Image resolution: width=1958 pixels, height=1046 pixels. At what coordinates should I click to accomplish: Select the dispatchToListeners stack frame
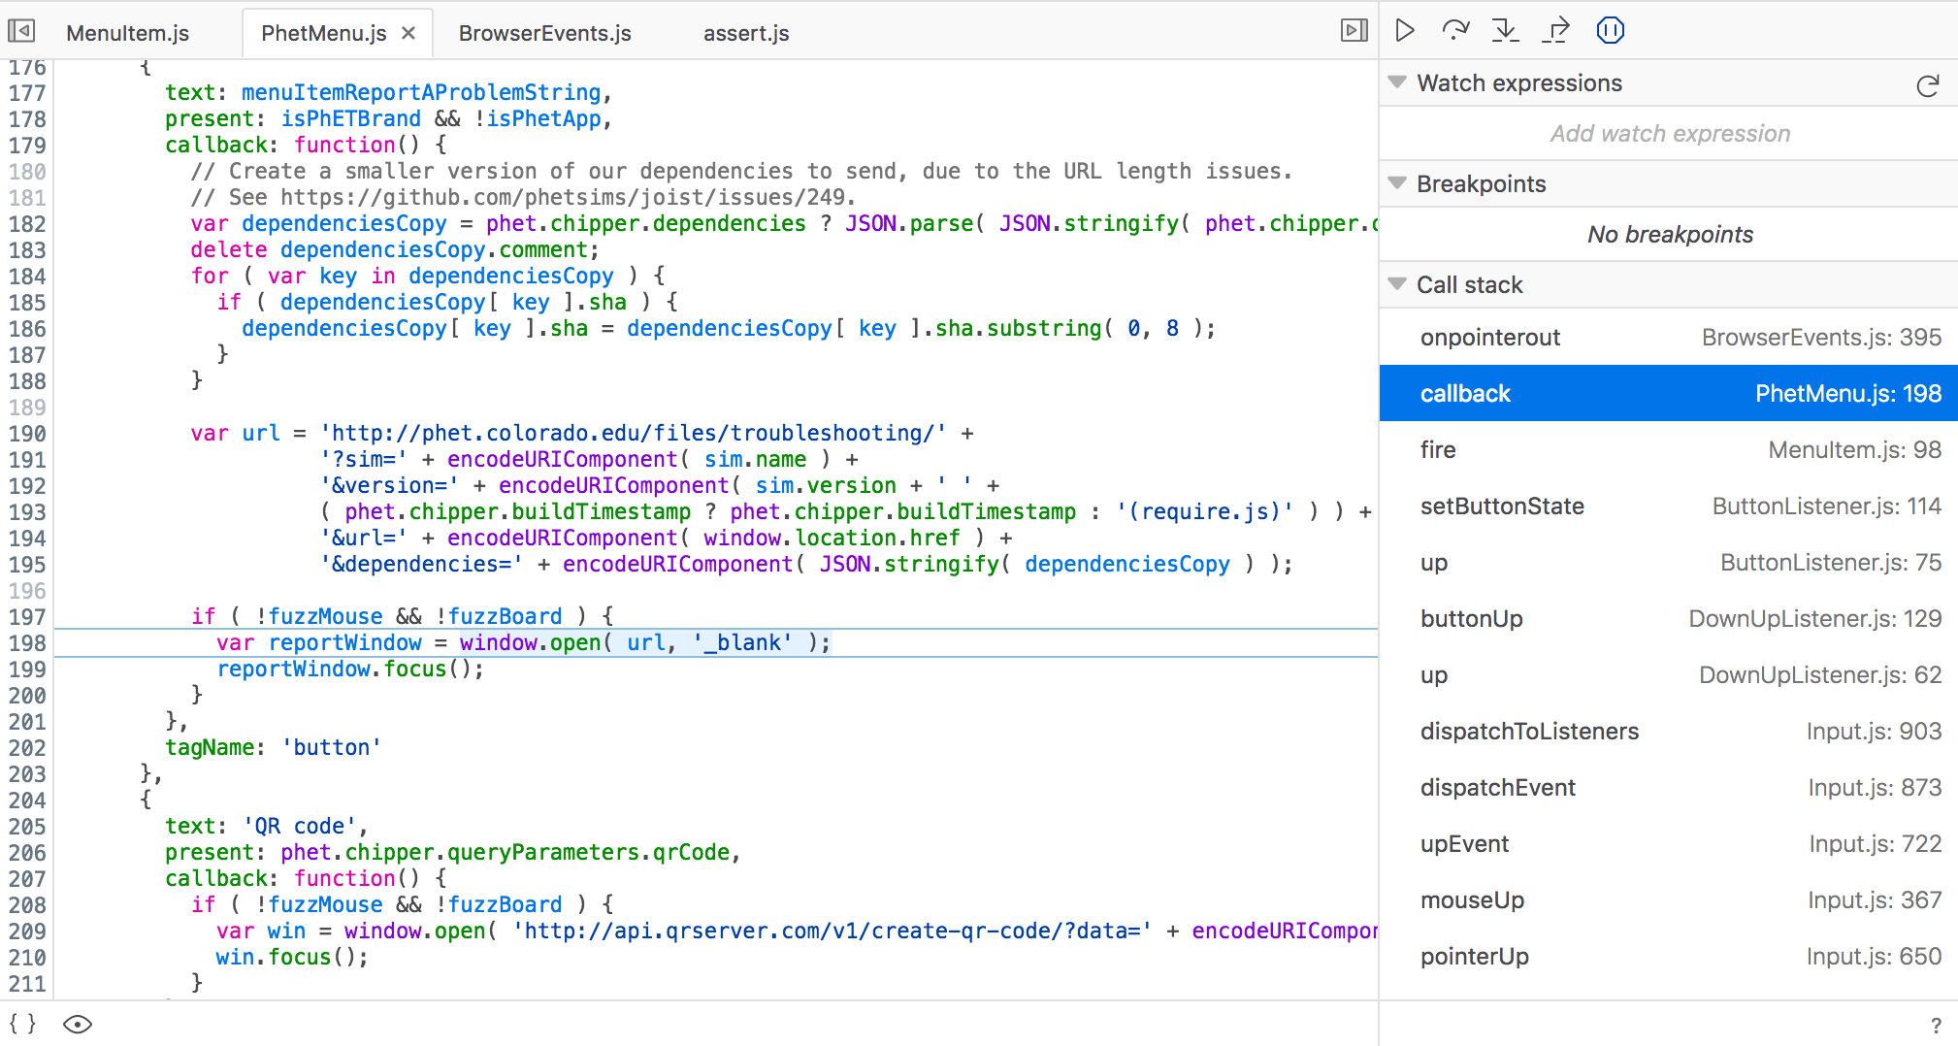(1669, 731)
